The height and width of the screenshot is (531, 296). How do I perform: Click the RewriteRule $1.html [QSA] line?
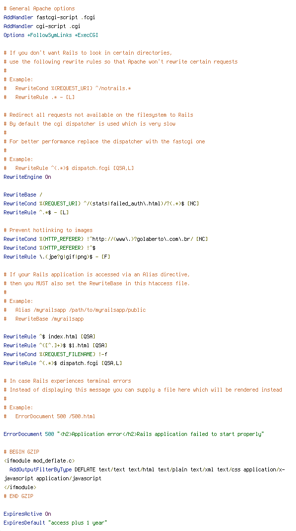[x=55, y=345]
